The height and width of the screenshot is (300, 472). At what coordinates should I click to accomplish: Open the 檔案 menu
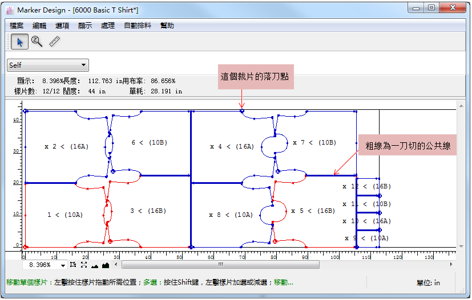coord(17,26)
